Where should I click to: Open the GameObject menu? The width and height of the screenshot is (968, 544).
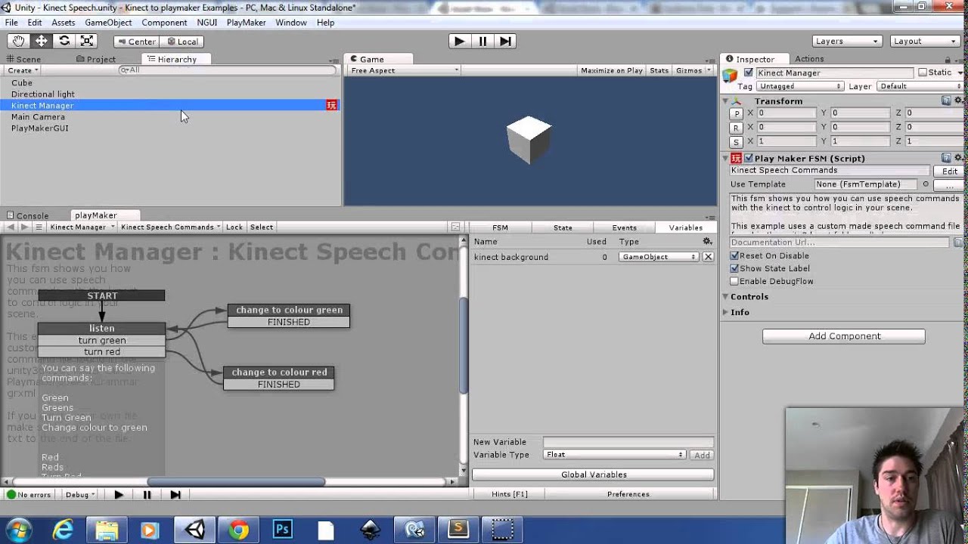pyautogui.click(x=108, y=23)
